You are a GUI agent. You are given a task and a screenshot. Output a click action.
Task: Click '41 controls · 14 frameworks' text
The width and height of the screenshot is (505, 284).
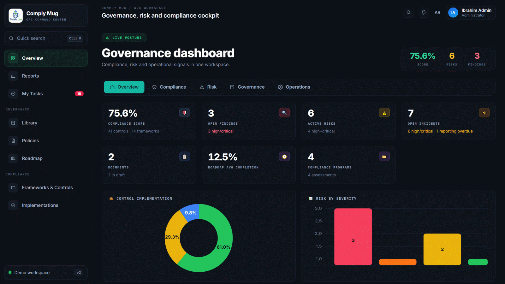(x=134, y=131)
